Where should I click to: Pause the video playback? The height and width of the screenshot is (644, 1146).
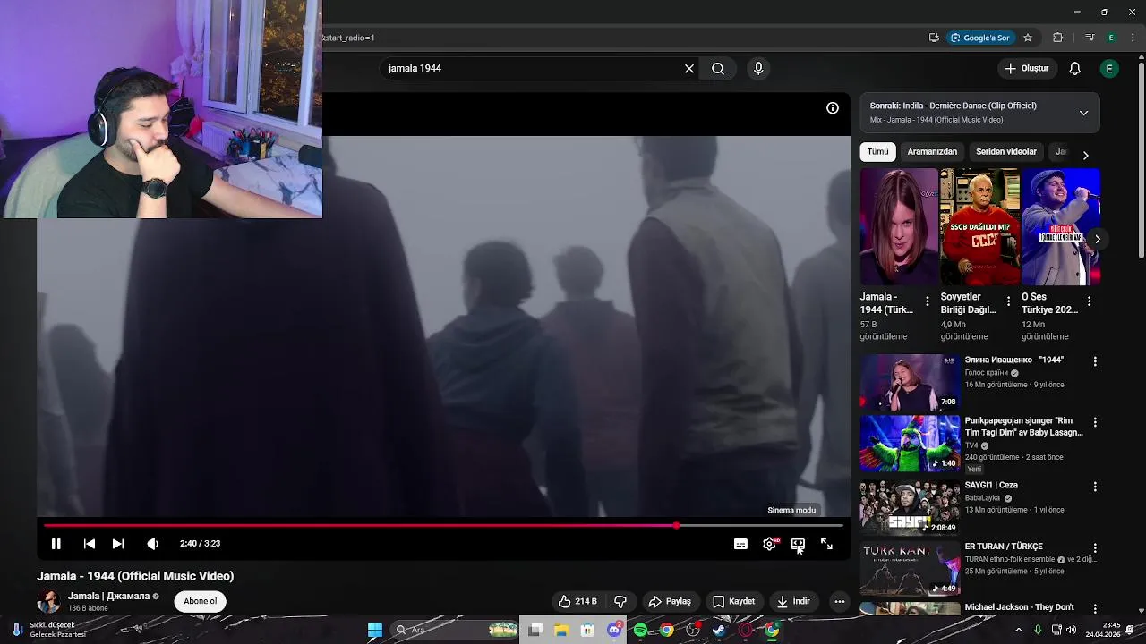point(56,544)
